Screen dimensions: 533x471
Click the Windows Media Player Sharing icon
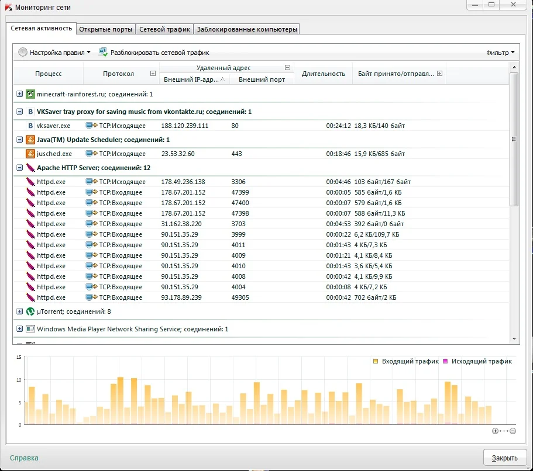[30, 329]
